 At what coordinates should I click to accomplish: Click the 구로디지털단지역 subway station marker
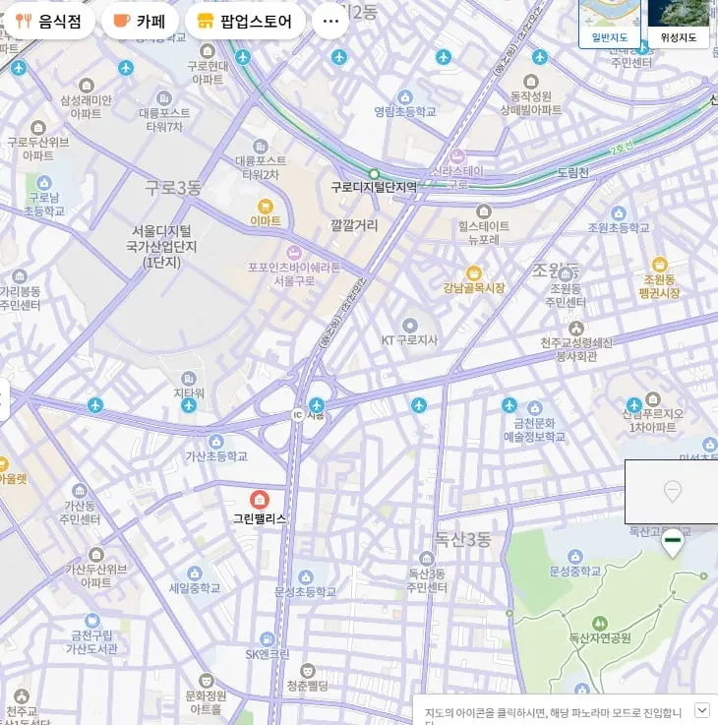[374, 174]
